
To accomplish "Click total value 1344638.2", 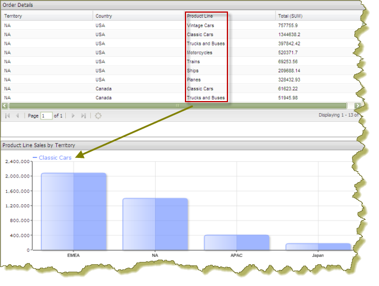I will click(x=289, y=34).
